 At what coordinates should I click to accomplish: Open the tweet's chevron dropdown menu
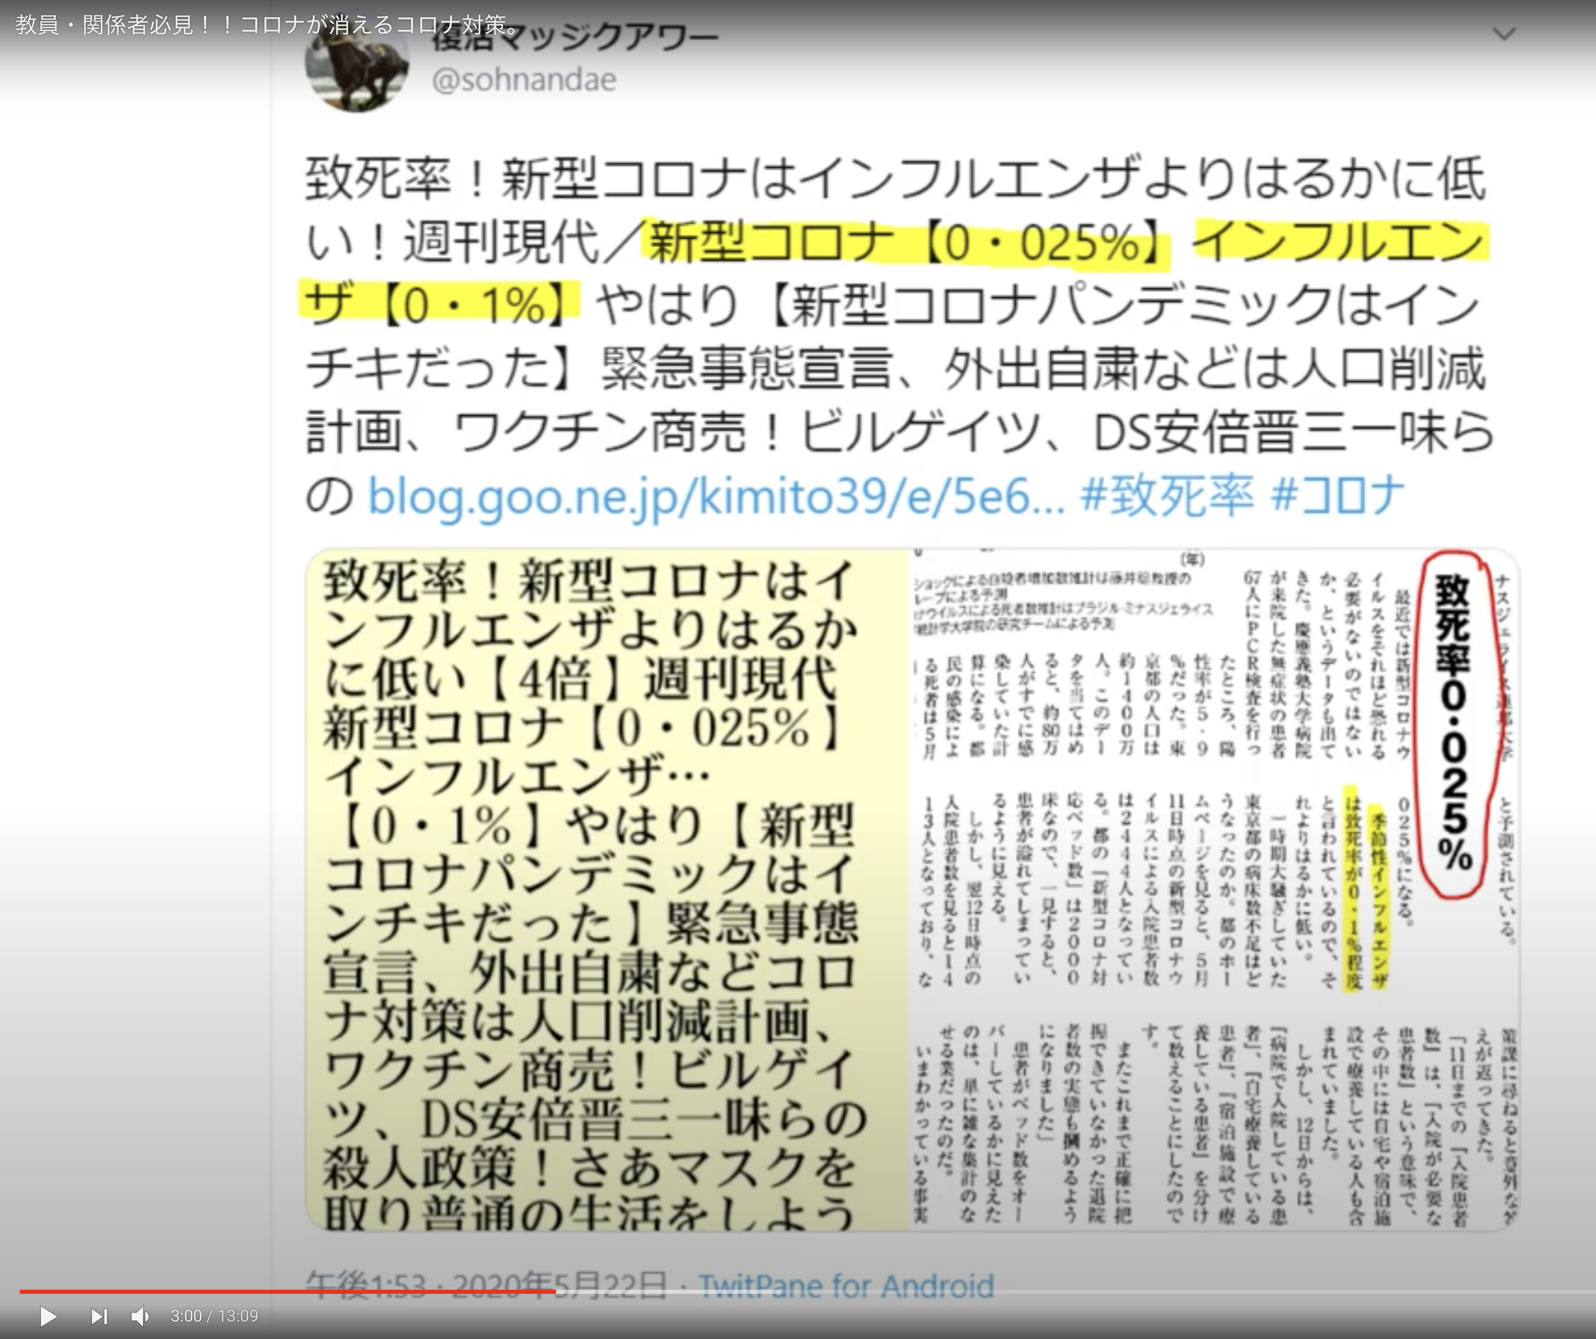(1505, 34)
